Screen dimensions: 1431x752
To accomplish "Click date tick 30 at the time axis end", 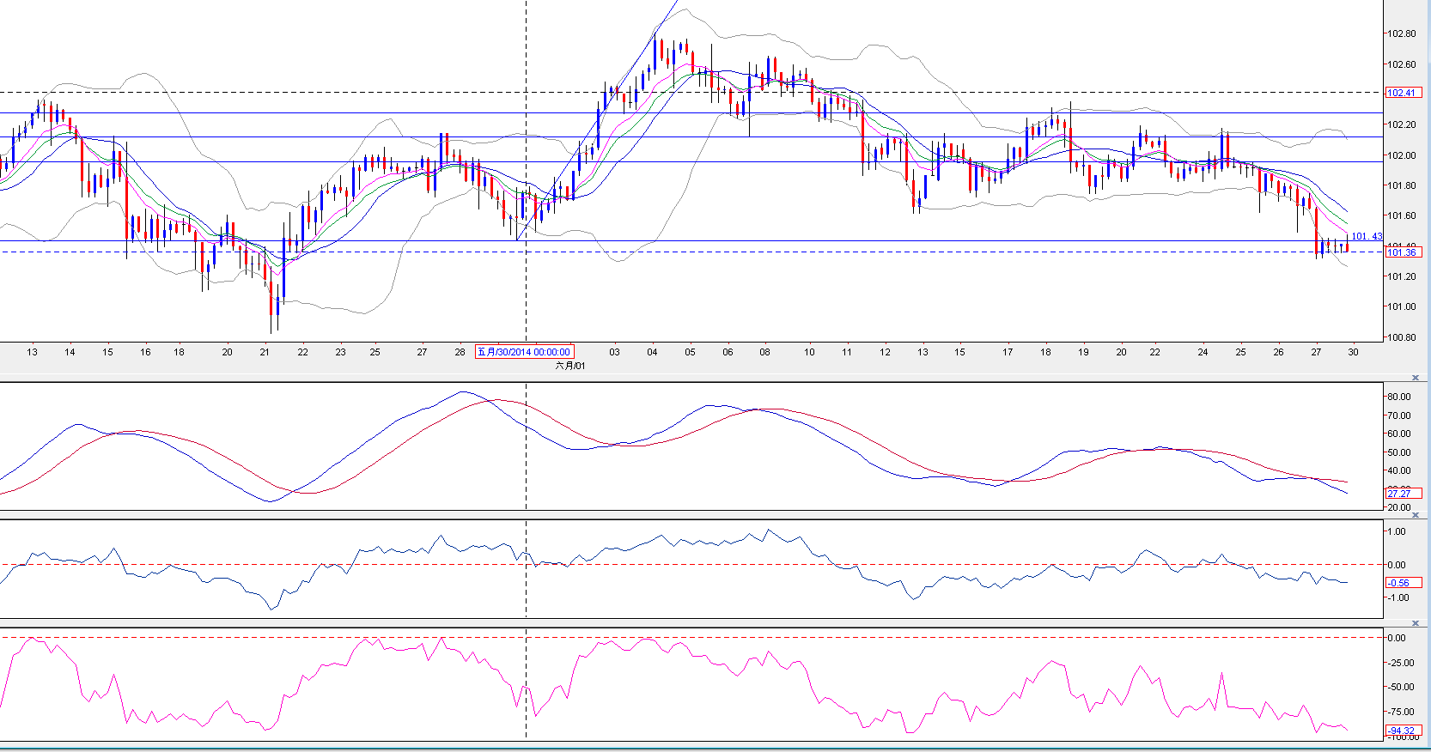I will click(x=1353, y=352).
